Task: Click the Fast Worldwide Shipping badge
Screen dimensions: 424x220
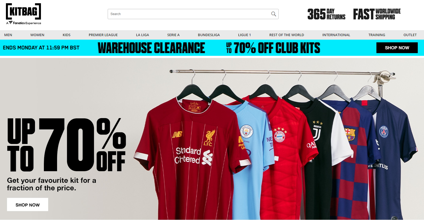Action: coord(377,14)
